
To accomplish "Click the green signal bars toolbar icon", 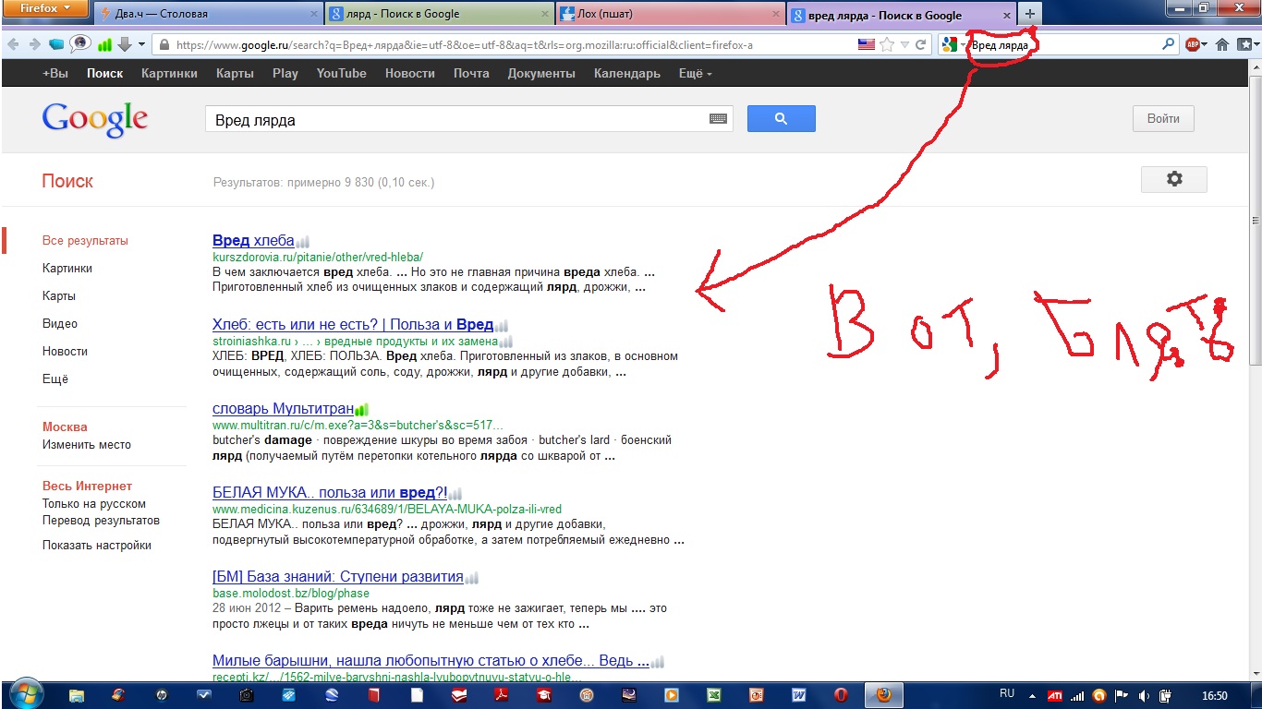I will pos(104,44).
